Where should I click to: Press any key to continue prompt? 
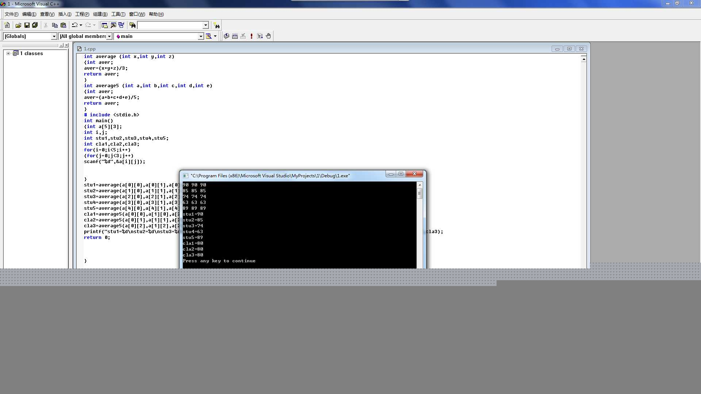point(219,261)
